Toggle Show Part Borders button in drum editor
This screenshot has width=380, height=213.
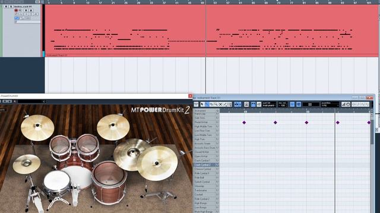pyautogui.click(x=254, y=104)
